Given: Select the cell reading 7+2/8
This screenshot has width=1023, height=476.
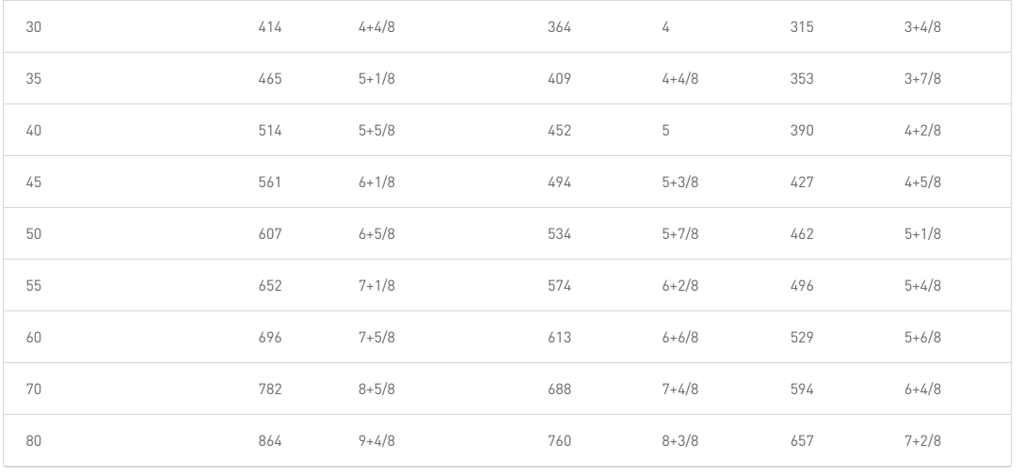Looking at the screenshot, I should [922, 441].
